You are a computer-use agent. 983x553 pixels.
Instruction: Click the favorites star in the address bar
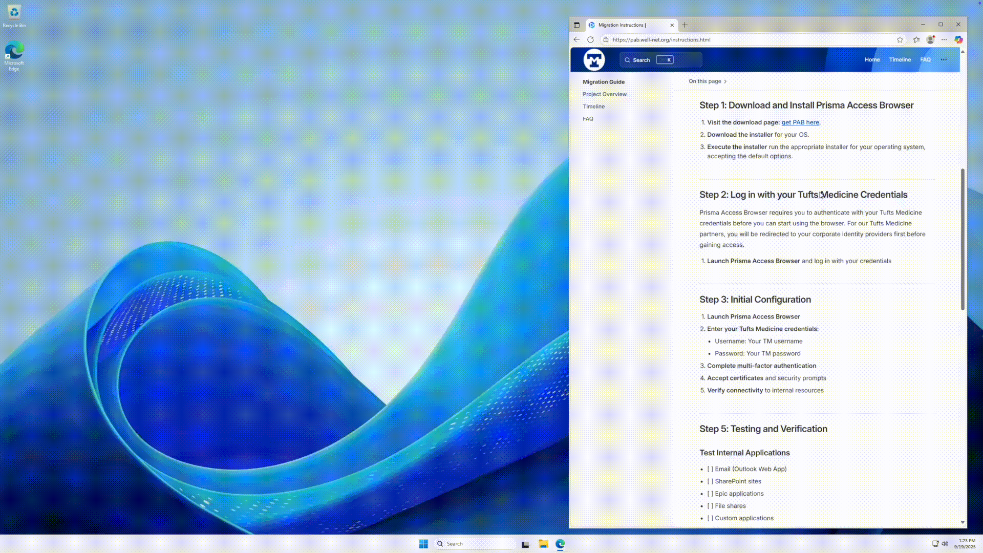(900, 39)
